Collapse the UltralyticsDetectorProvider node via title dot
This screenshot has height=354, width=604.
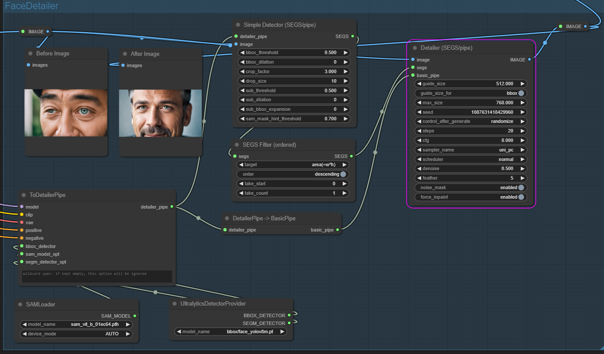pyautogui.click(x=174, y=304)
